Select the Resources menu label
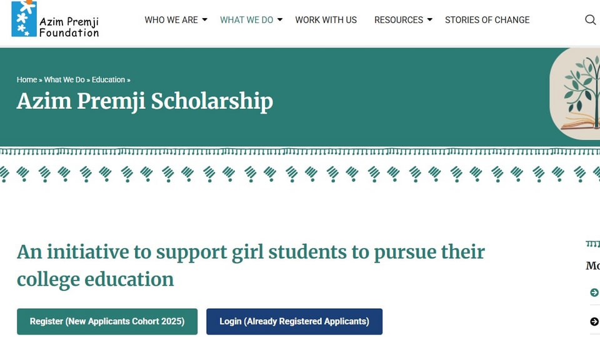 tap(398, 20)
